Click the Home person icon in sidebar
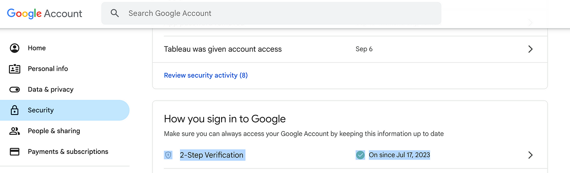Viewport: 570px width, 173px height. 15,48
